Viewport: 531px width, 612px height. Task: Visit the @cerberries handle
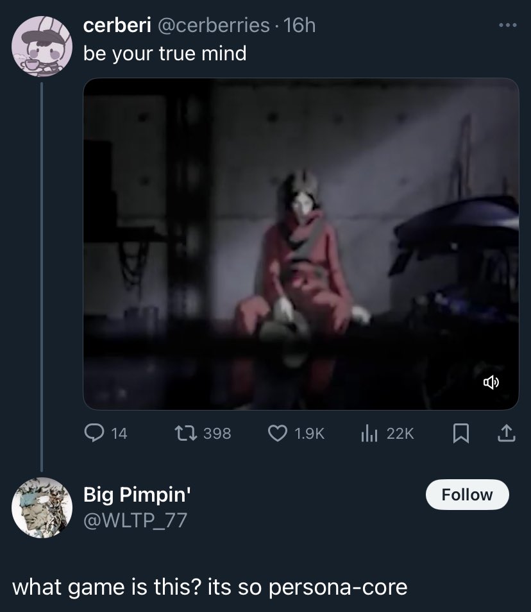(x=214, y=26)
